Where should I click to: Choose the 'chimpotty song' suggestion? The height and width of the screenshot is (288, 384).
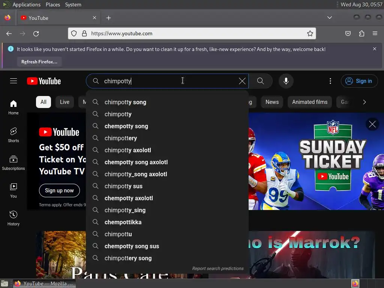coord(167,102)
